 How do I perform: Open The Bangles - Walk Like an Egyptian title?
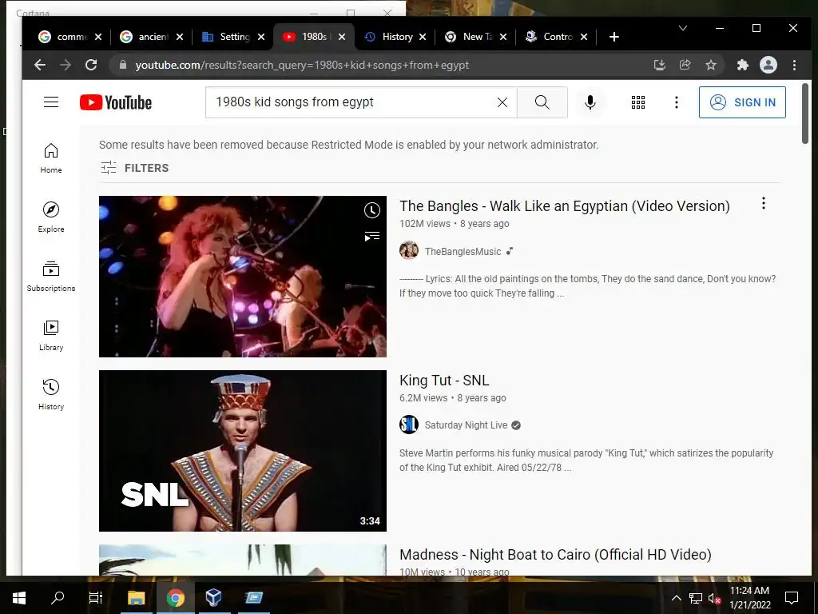[x=565, y=206]
